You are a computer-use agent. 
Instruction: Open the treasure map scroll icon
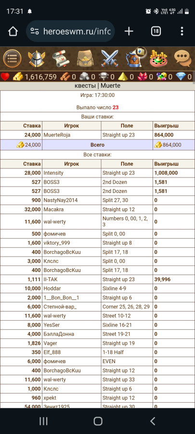[x=61, y=59]
